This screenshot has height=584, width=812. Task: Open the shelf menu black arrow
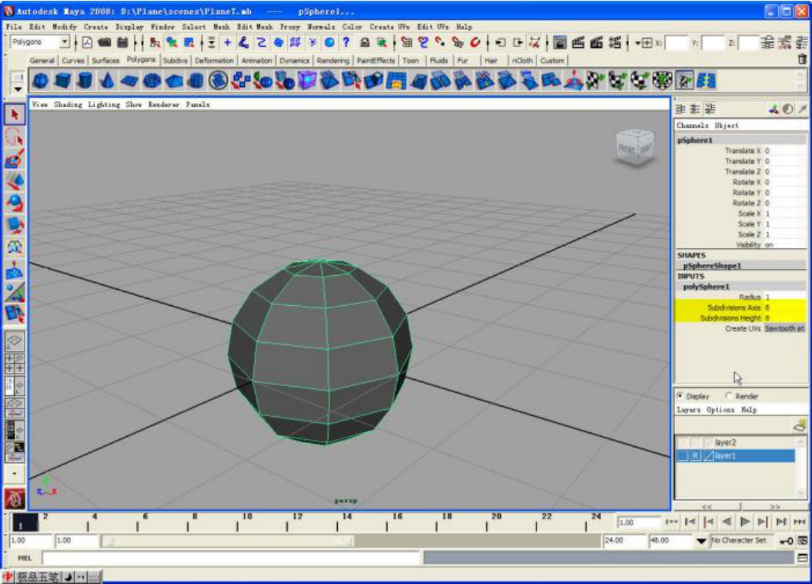18,89
